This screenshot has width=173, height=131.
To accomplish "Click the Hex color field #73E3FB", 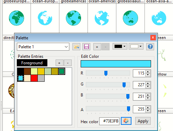I will pyautogui.click(x=109, y=121).
